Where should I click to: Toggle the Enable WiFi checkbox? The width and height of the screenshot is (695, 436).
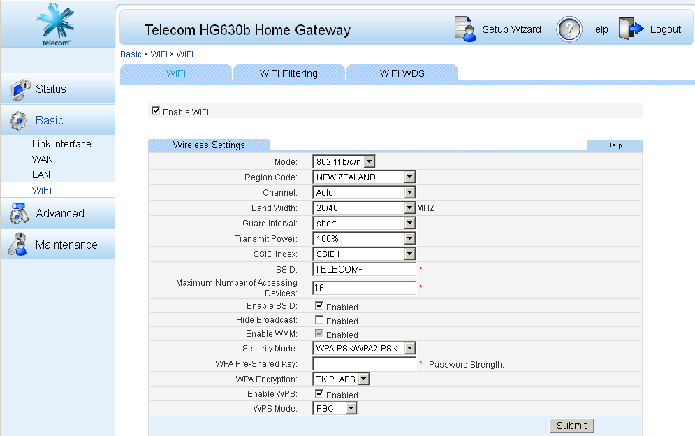(x=156, y=110)
